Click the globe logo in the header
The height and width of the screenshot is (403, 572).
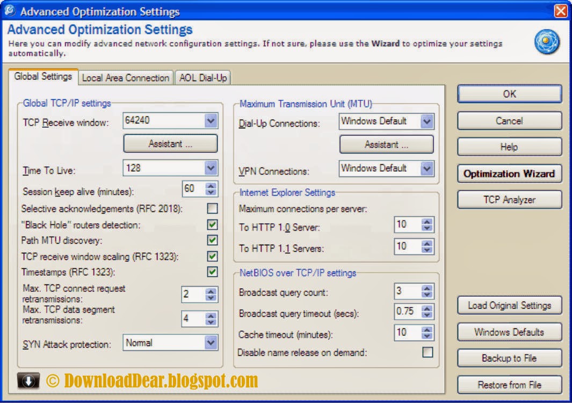(547, 40)
